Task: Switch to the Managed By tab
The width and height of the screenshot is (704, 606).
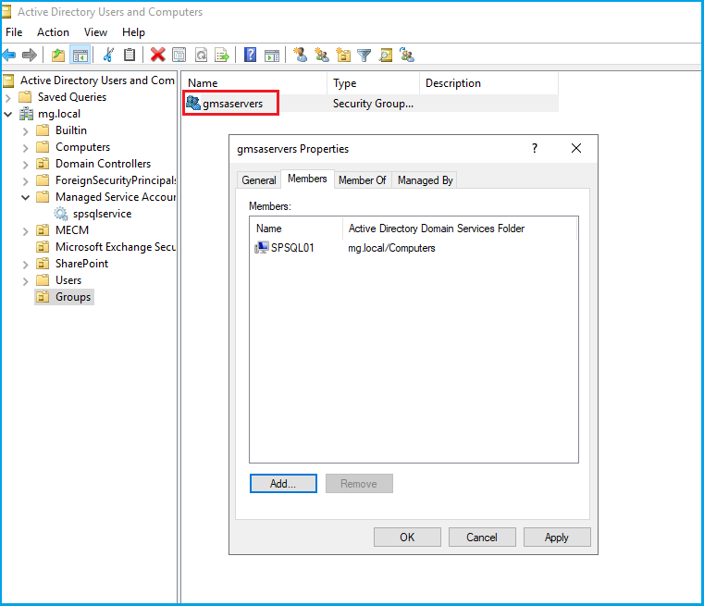Action: point(425,180)
